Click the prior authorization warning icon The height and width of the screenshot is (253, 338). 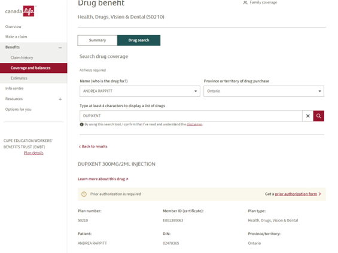[x=84, y=194]
